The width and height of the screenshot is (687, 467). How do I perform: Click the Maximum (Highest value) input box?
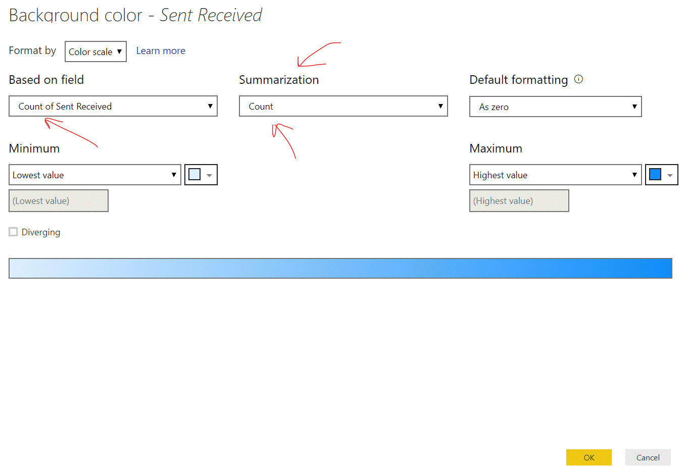coord(519,201)
